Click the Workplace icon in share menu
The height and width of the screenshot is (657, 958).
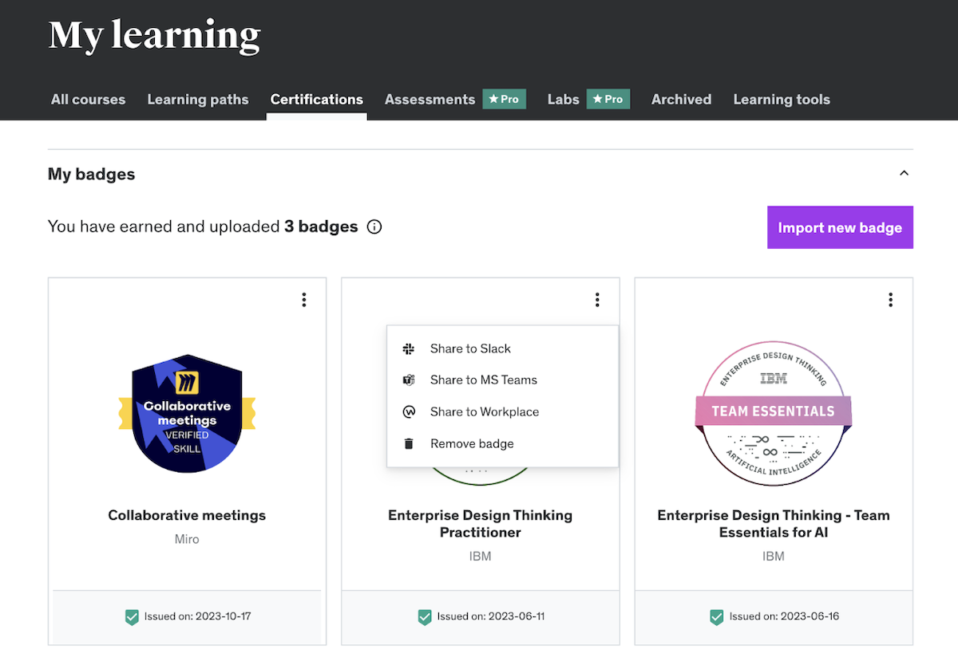[x=409, y=412]
